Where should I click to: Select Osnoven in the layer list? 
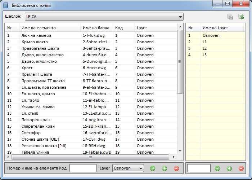[211, 35]
